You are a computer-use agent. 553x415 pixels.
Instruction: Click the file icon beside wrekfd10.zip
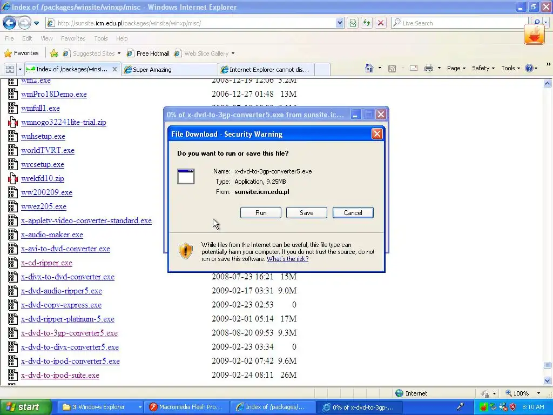pyautogui.click(x=13, y=178)
